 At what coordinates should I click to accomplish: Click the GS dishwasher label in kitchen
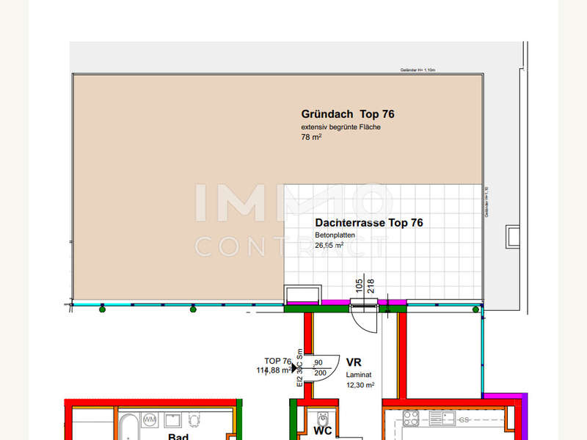coord(465,419)
